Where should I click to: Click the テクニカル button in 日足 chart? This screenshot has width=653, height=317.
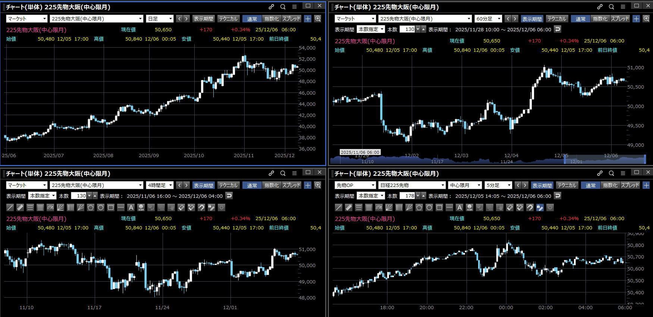(x=228, y=19)
